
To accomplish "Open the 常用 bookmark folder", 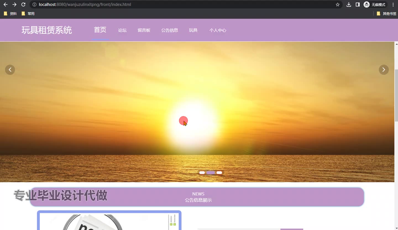I will tap(28, 14).
